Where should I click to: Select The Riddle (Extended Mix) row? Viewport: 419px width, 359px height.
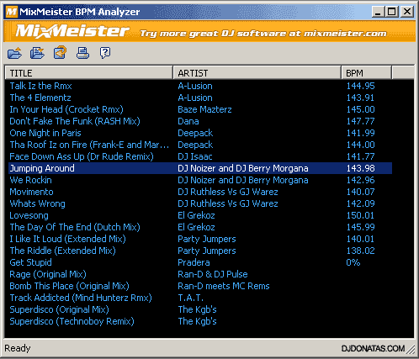point(200,251)
